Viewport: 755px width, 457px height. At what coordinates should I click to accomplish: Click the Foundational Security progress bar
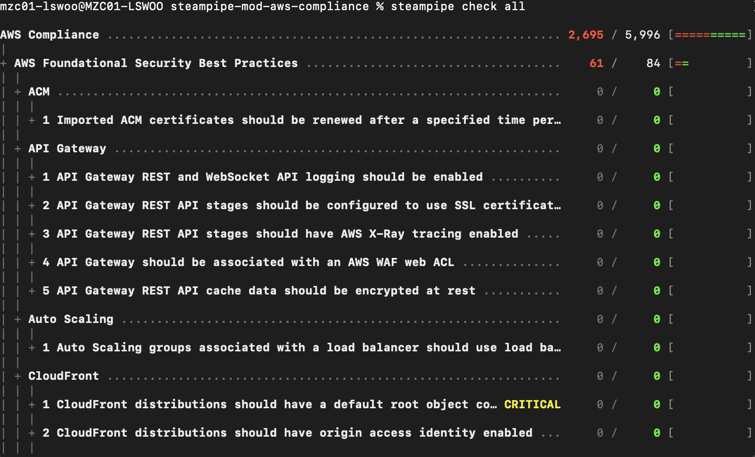[x=710, y=63]
